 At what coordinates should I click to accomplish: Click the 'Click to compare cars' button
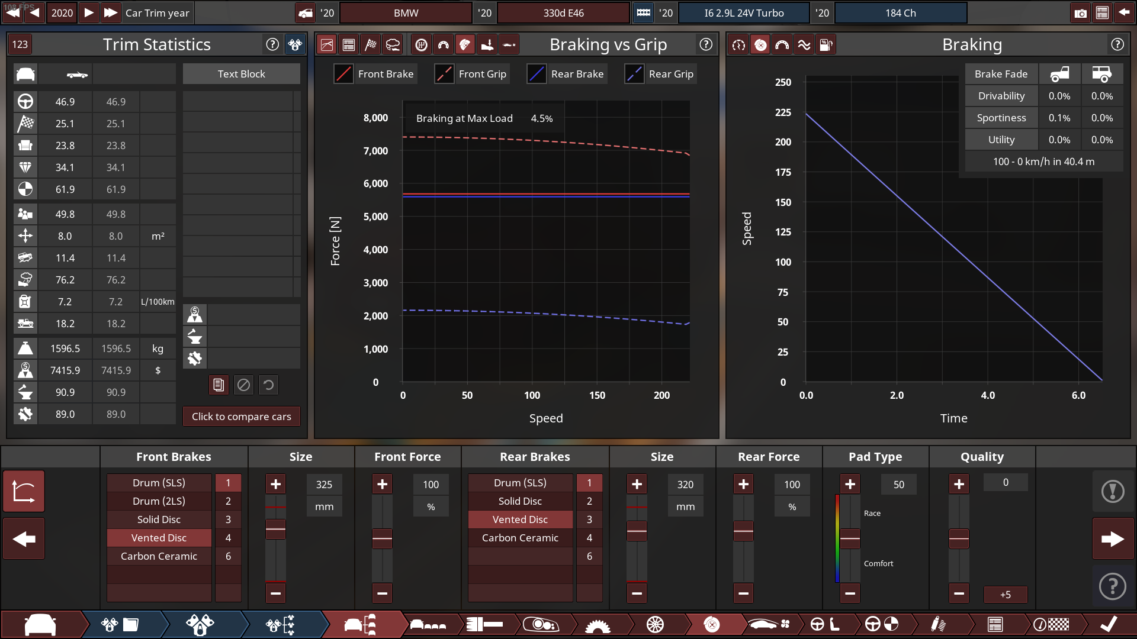(242, 416)
